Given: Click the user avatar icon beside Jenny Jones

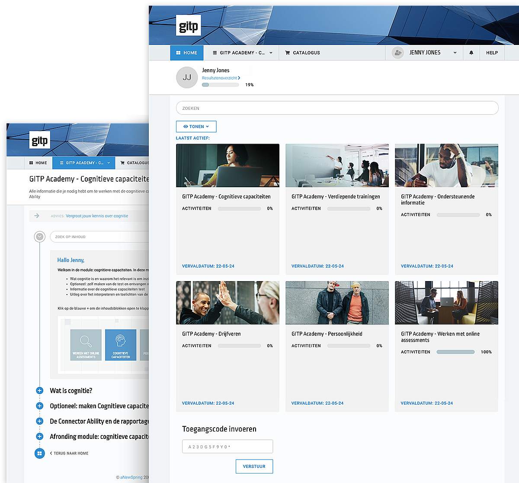Looking at the screenshot, I should click(397, 53).
